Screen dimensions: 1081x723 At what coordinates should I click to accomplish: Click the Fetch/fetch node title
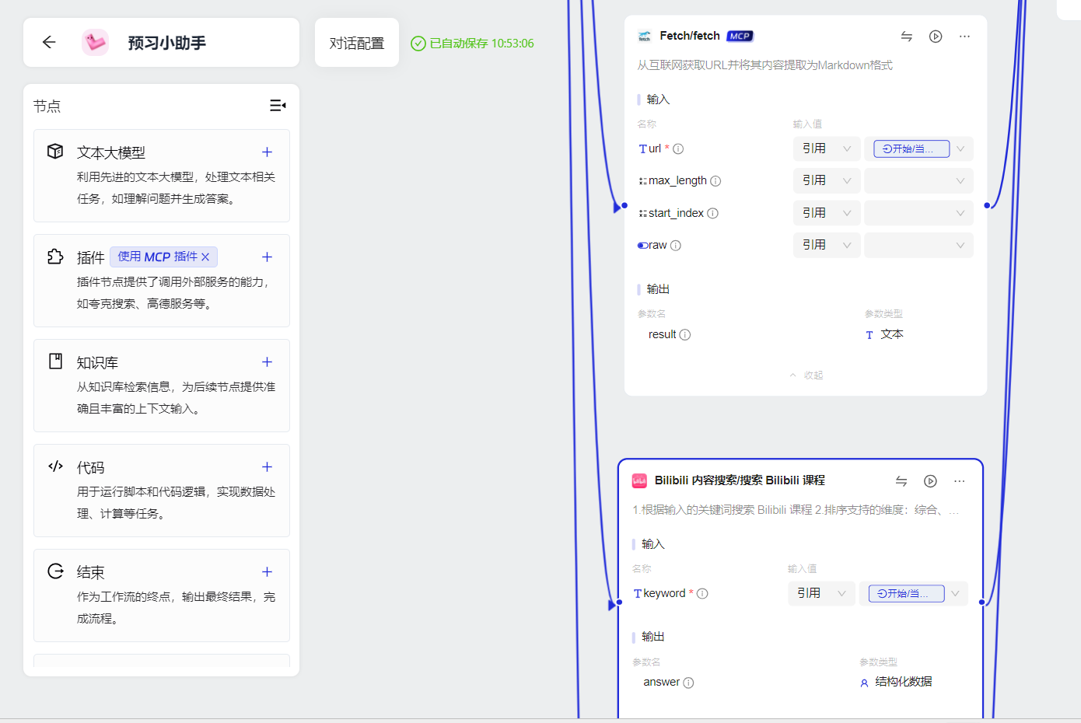[690, 36]
